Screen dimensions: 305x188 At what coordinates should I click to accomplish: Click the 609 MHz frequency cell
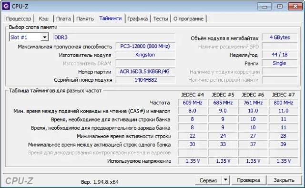pos(193,103)
